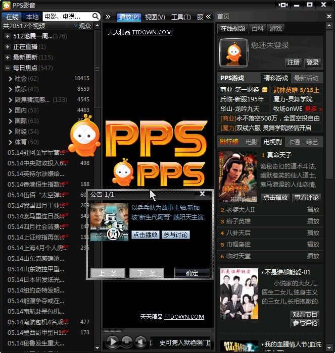Click the volume speaker icon
Viewport: 335px width, 353px height.
point(140,341)
